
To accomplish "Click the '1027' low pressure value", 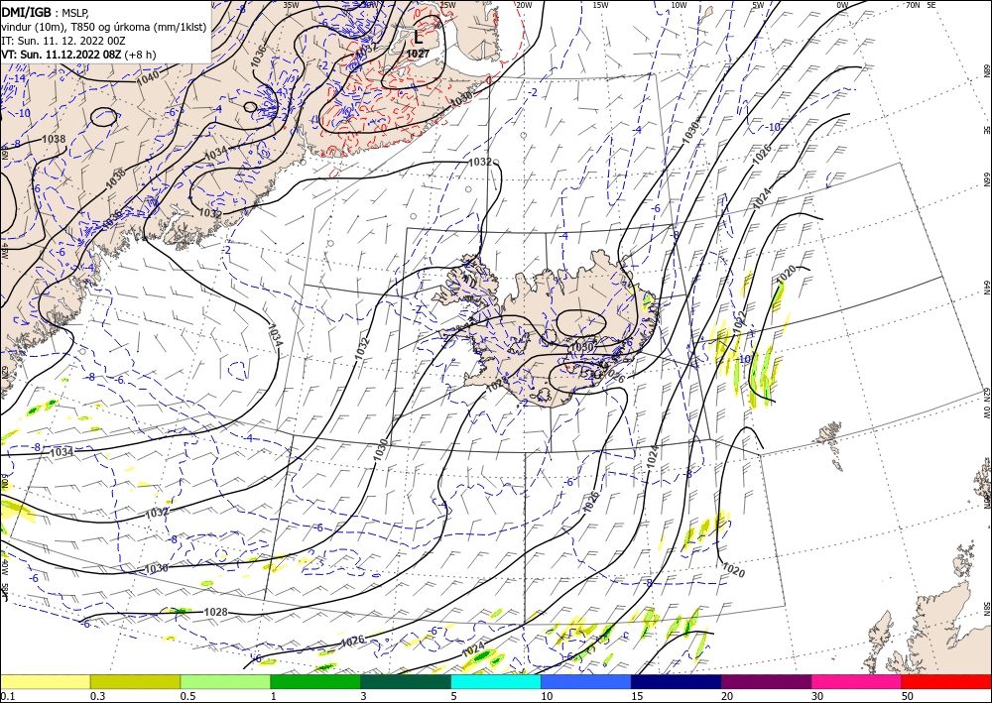I will 418,54.
